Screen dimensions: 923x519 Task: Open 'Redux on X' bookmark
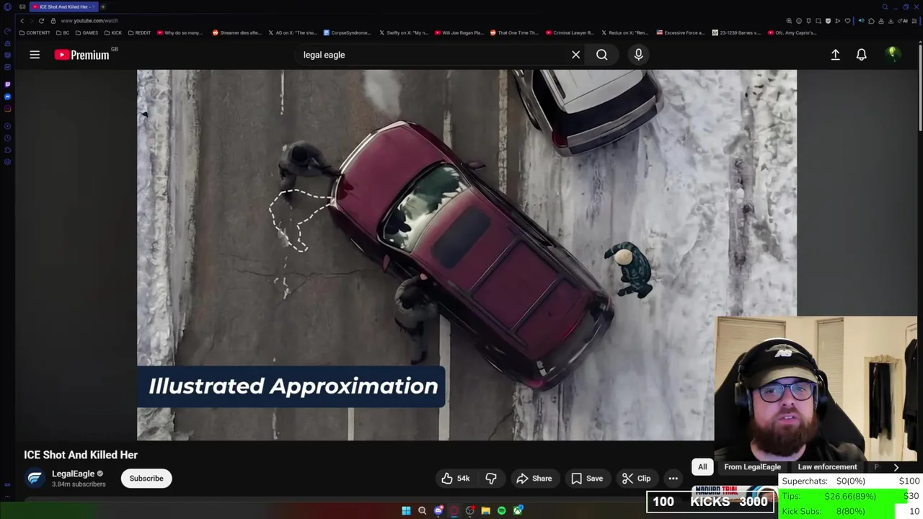(626, 32)
